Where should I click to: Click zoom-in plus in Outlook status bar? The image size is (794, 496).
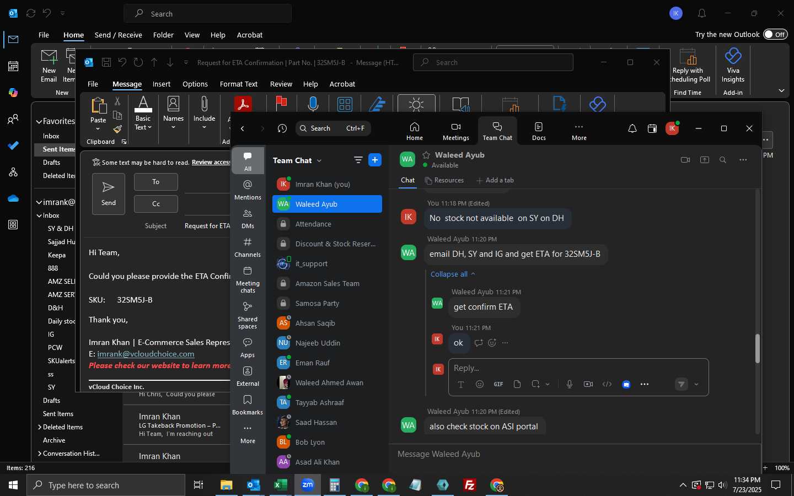click(765, 468)
